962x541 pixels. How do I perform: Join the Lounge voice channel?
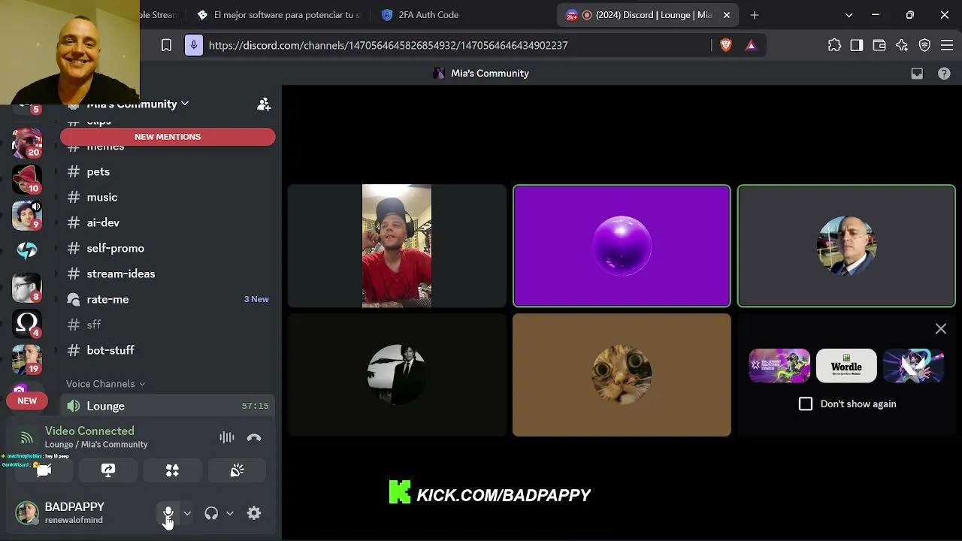pyautogui.click(x=168, y=406)
